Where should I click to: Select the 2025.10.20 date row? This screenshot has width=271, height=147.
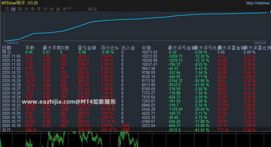(x=11, y=113)
